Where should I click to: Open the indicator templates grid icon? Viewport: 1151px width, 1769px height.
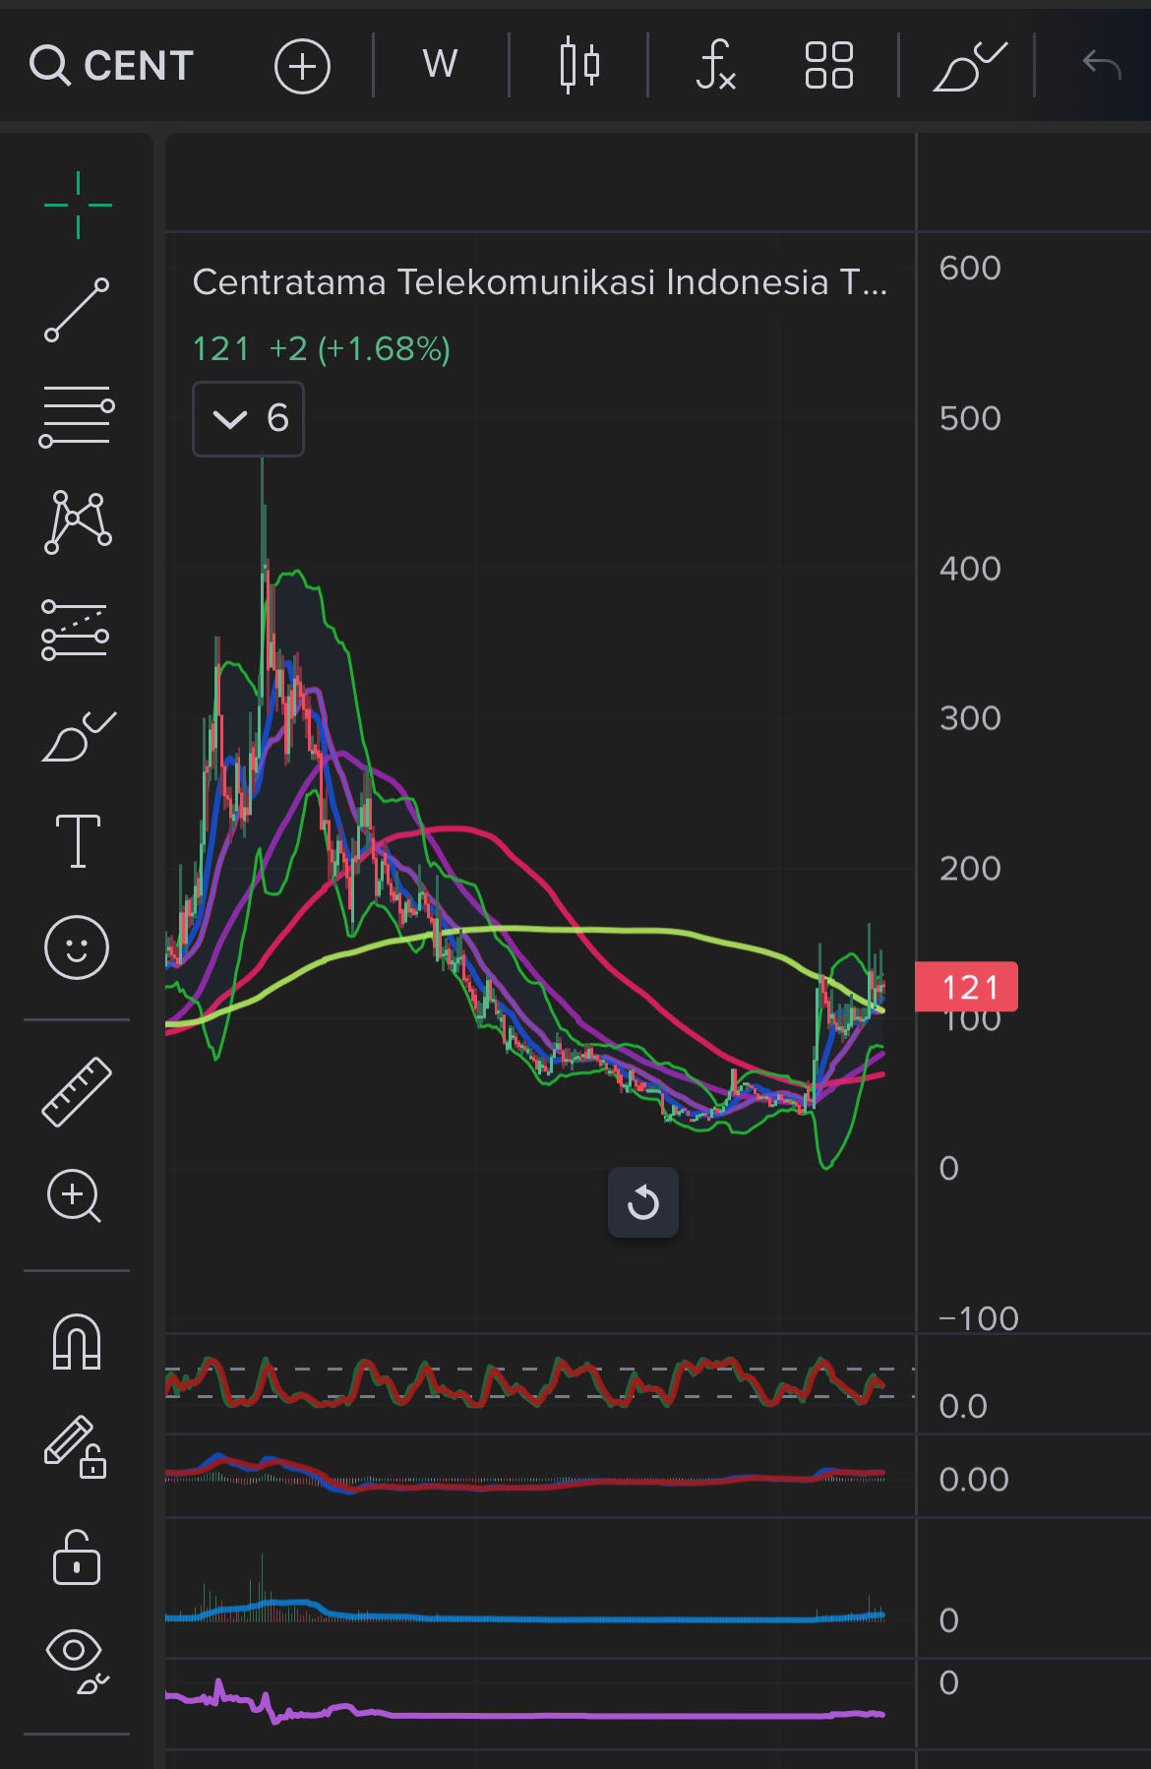[x=828, y=65]
